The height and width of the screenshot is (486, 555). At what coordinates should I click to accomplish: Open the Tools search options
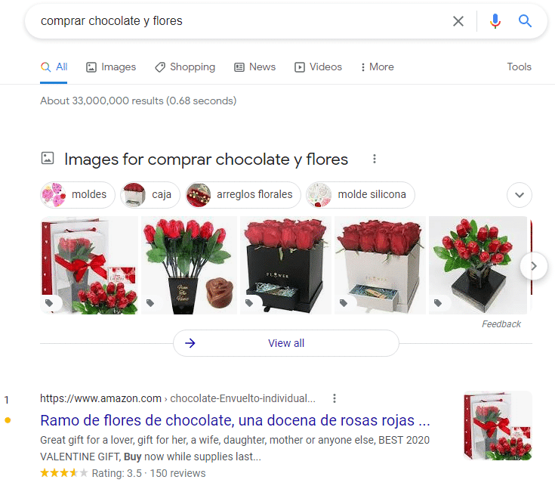pos(519,67)
